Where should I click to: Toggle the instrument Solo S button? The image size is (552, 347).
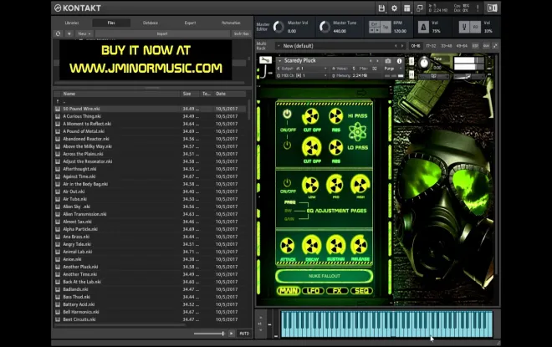(411, 62)
